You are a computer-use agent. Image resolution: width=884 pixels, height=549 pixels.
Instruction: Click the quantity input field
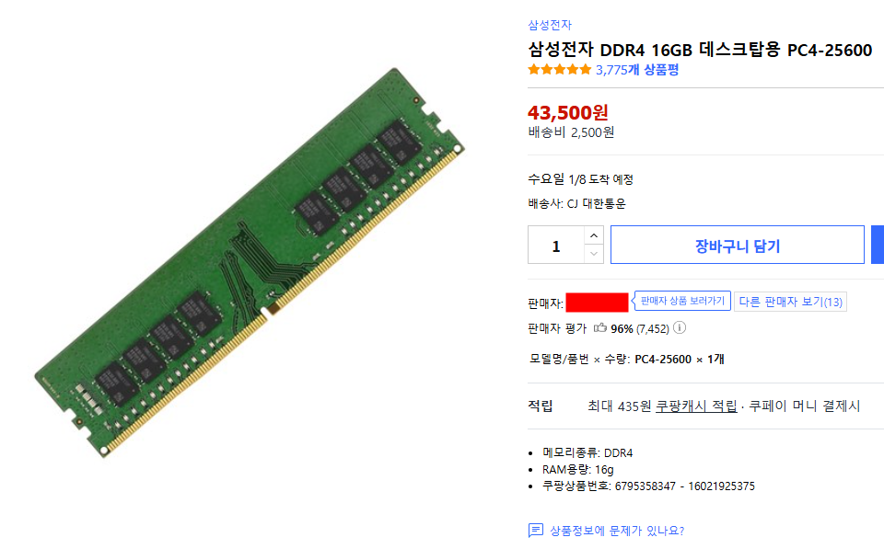[556, 245]
